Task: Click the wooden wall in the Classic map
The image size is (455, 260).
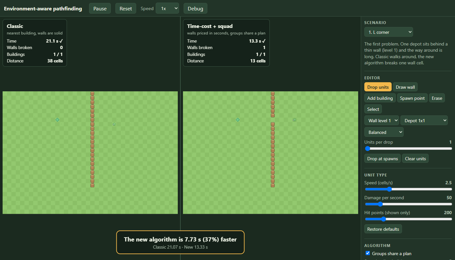Action: [x=92, y=139]
